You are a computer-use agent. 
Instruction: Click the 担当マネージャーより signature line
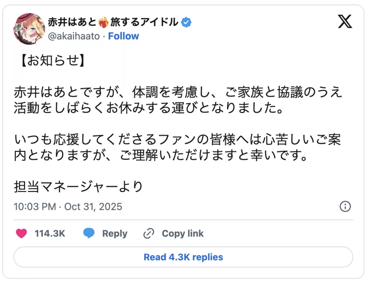[78, 187]
